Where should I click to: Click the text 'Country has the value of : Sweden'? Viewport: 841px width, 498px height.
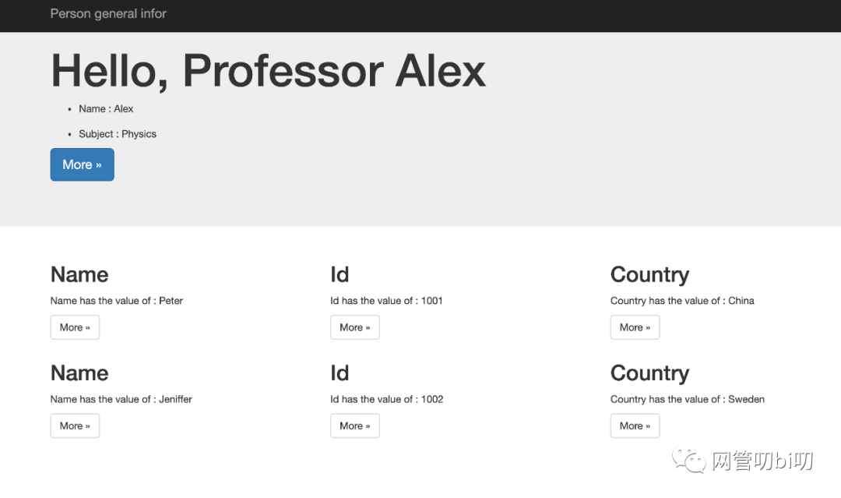point(688,400)
